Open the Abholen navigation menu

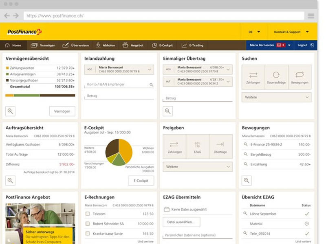pyautogui.click(x=106, y=45)
